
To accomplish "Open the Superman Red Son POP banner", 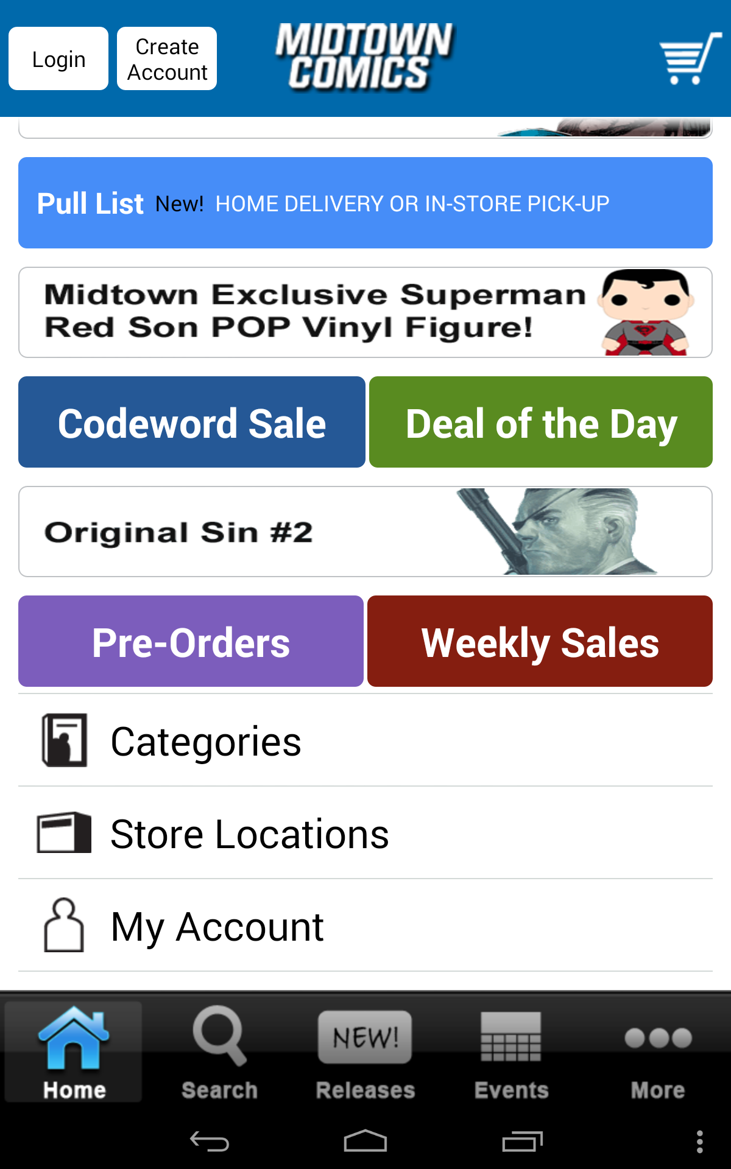I will [365, 312].
